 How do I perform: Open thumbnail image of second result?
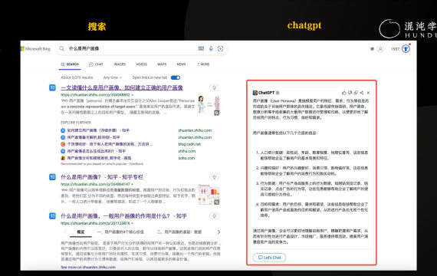[209, 194]
